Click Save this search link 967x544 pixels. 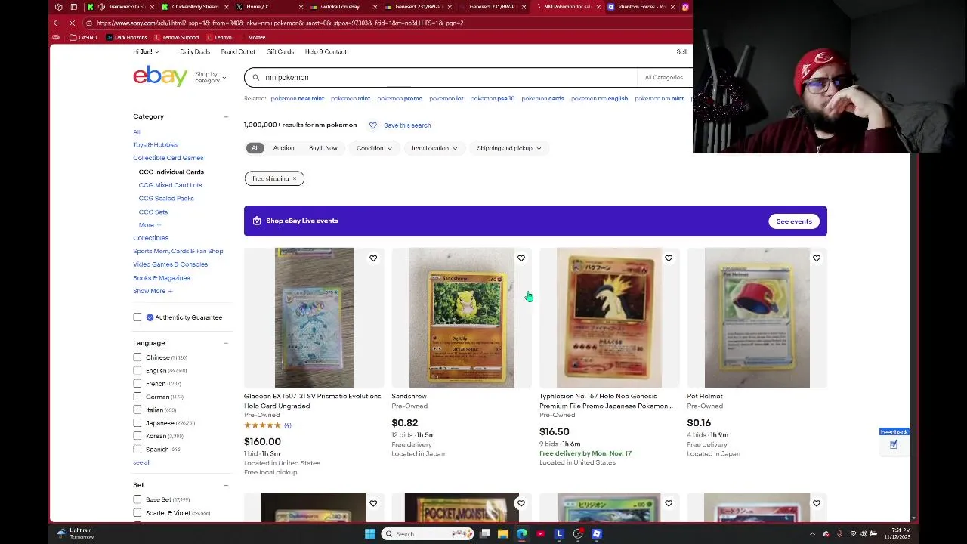tap(407, 125)
